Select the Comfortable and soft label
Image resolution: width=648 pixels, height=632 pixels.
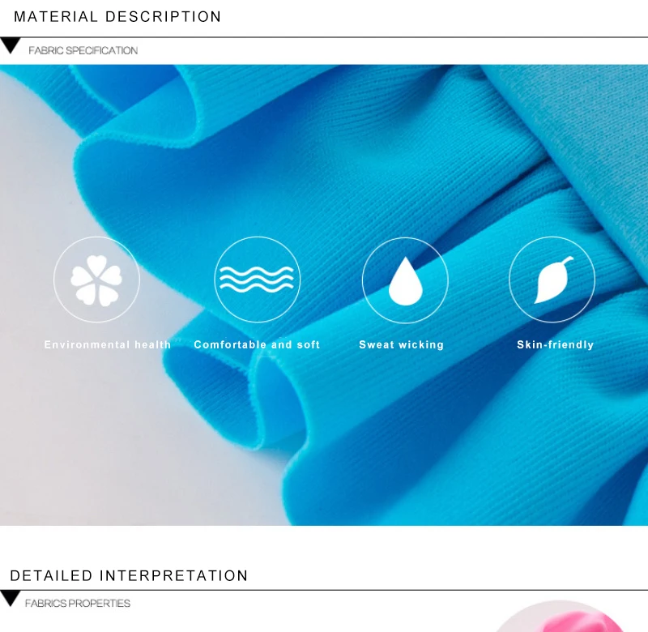coord(257,344)
